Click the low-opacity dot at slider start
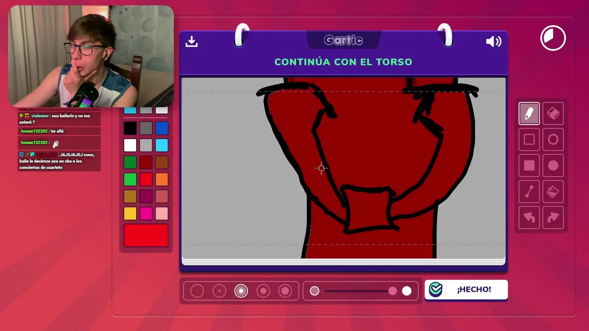Viewport: 589px width, 331px height. 314,291
